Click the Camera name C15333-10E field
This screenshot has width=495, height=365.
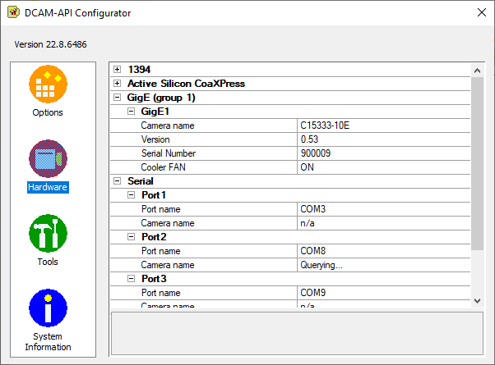[x=383, y=125]
